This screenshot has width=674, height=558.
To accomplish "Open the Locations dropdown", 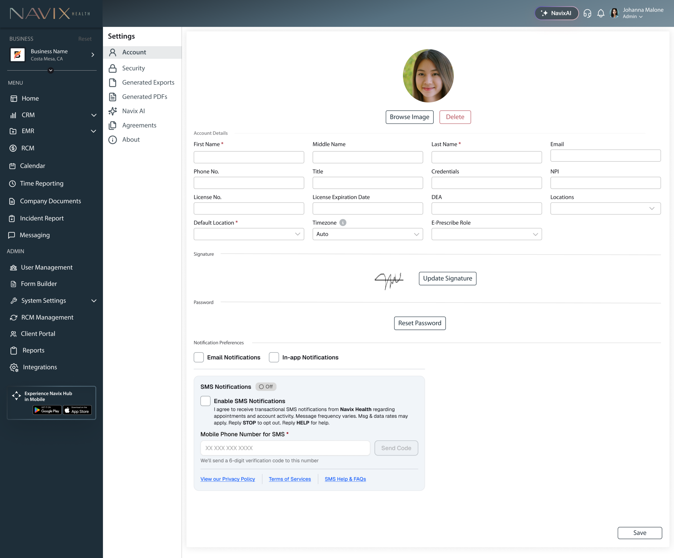I will point(605,208).
